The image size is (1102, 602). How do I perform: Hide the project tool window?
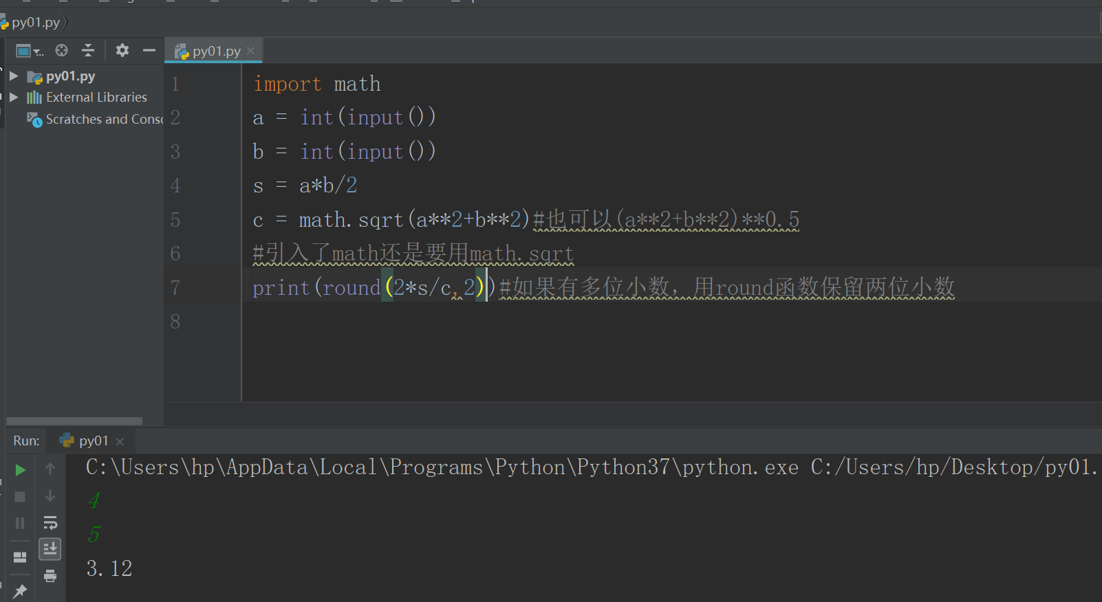149,50
